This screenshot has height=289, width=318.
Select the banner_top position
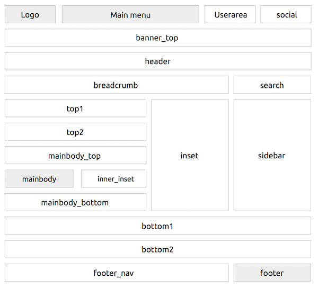pyautogui.click(x=158, y=38)
